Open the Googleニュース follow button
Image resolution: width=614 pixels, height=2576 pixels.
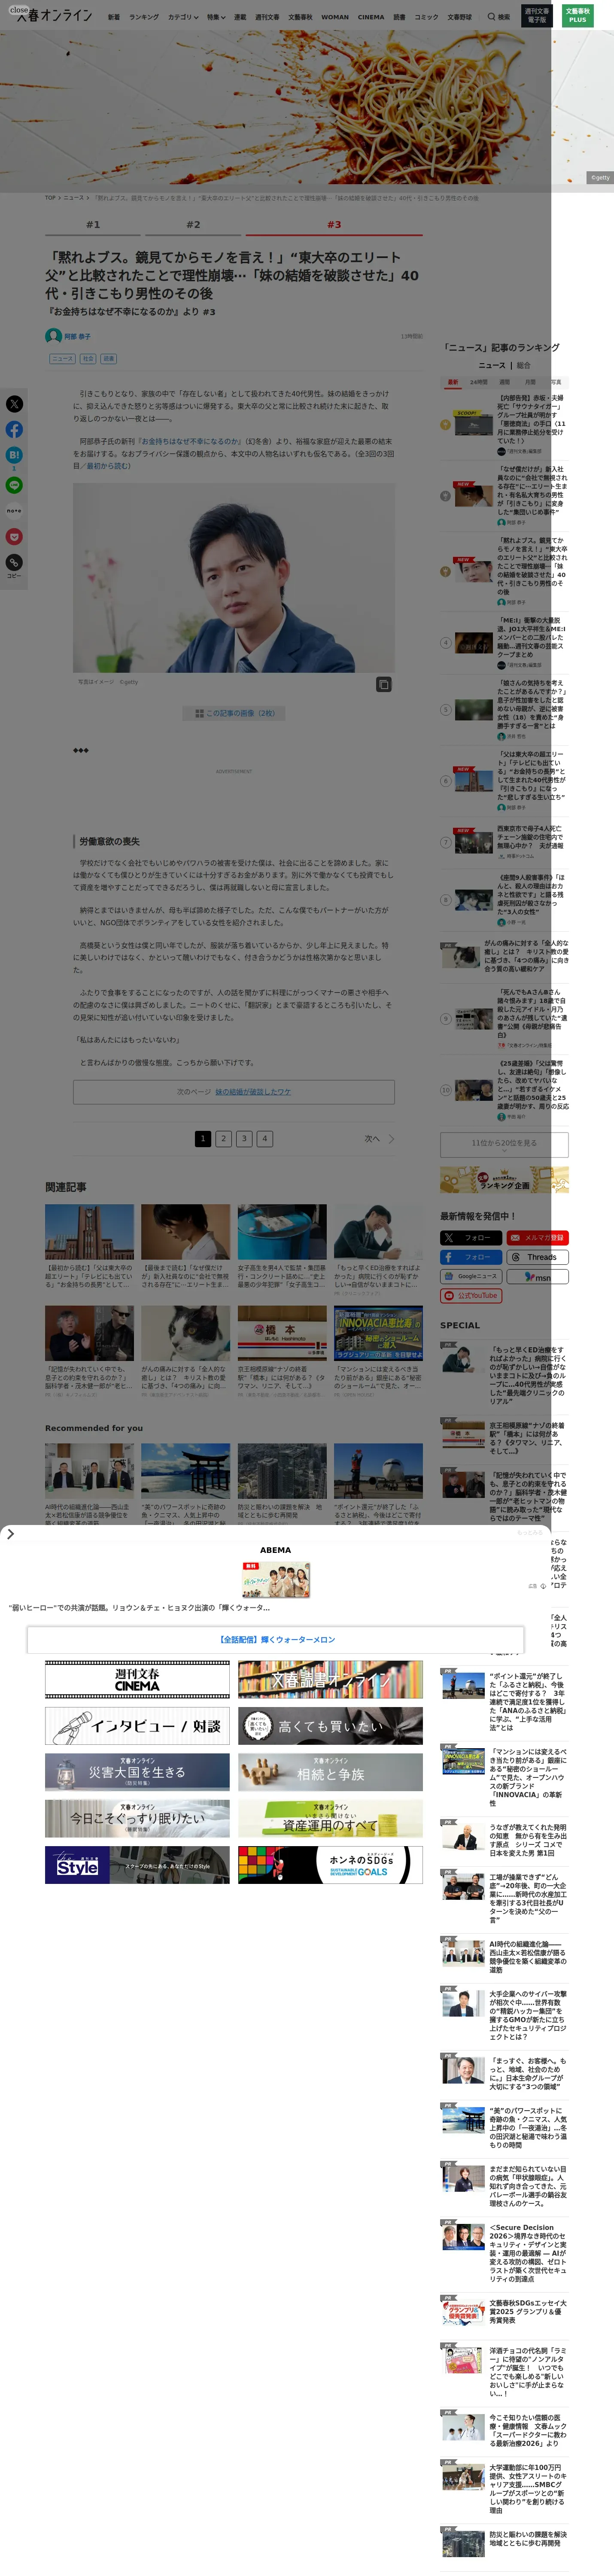pos(471,1276)
